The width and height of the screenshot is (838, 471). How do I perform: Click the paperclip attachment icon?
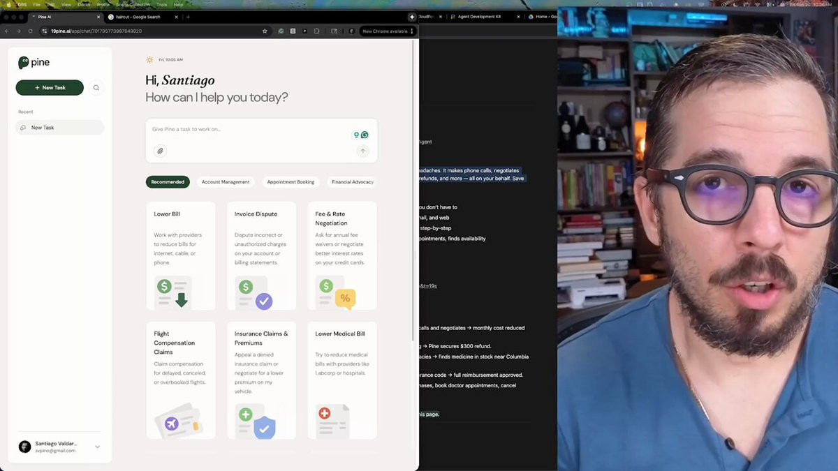click(160, 151)
